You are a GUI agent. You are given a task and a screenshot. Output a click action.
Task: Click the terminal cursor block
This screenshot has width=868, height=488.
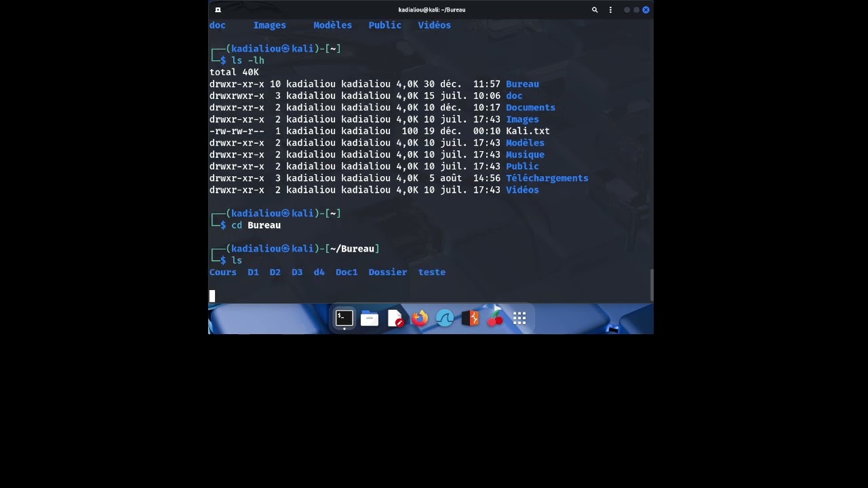pos(212,296)
